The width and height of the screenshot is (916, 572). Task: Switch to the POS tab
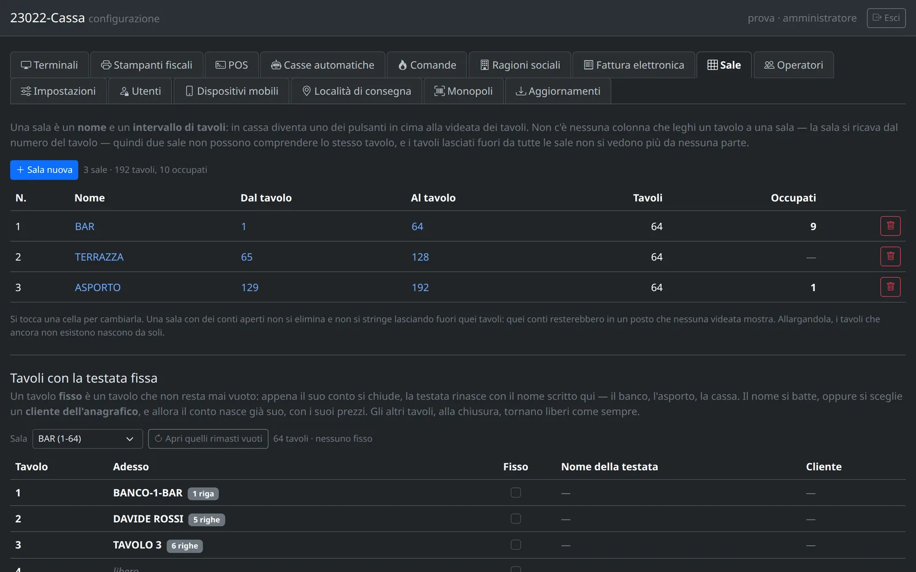(x=232, y=65)
